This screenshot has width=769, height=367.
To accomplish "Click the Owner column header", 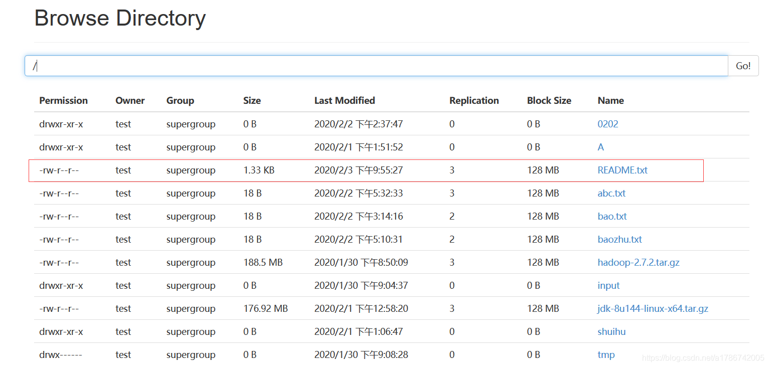I will tap(130, 100).
